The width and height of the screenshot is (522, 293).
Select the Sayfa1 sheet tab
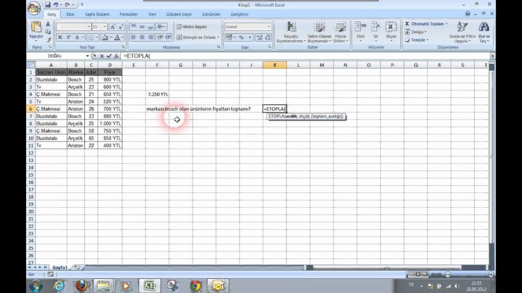click(60, 267)
